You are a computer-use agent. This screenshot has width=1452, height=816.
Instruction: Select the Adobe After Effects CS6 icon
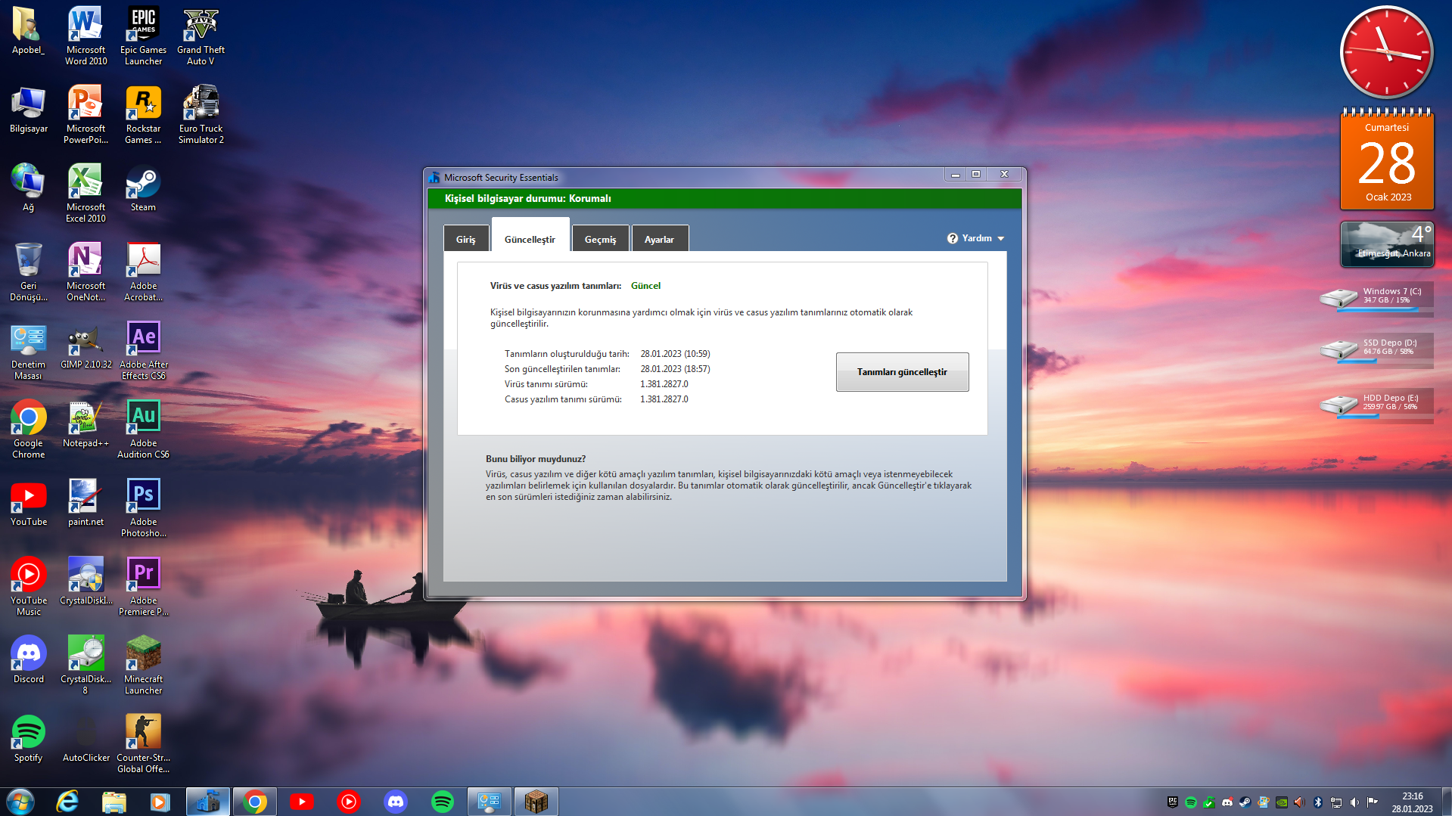(143, 351)
